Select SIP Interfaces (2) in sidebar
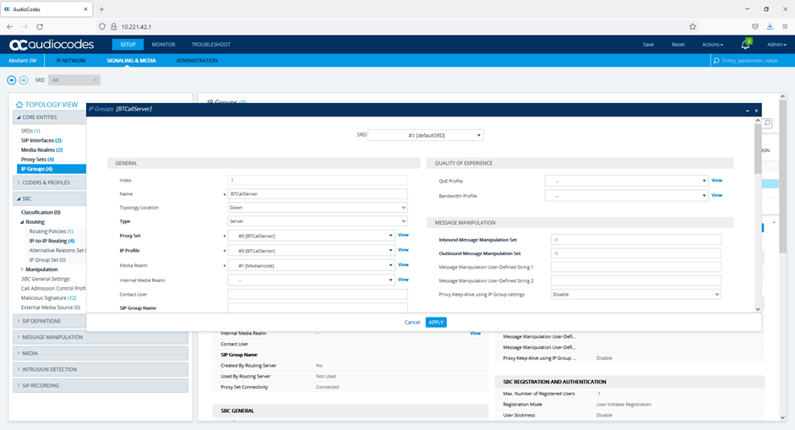Screen dimensions: 795x430 41,140
